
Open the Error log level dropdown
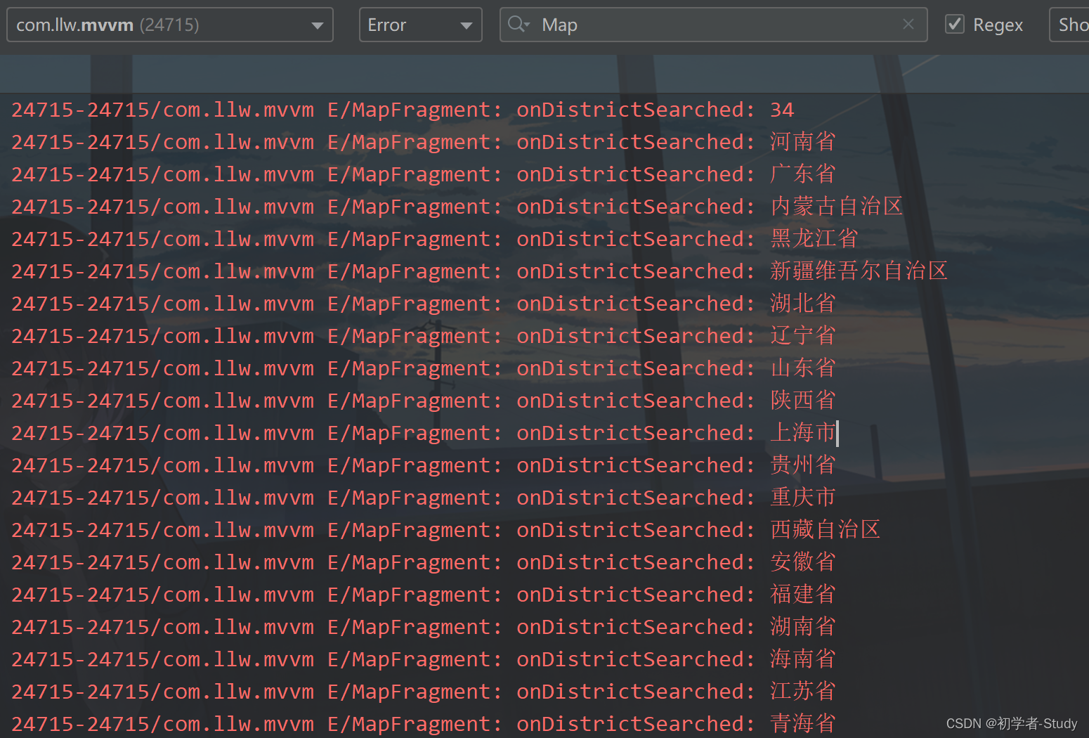420,25
